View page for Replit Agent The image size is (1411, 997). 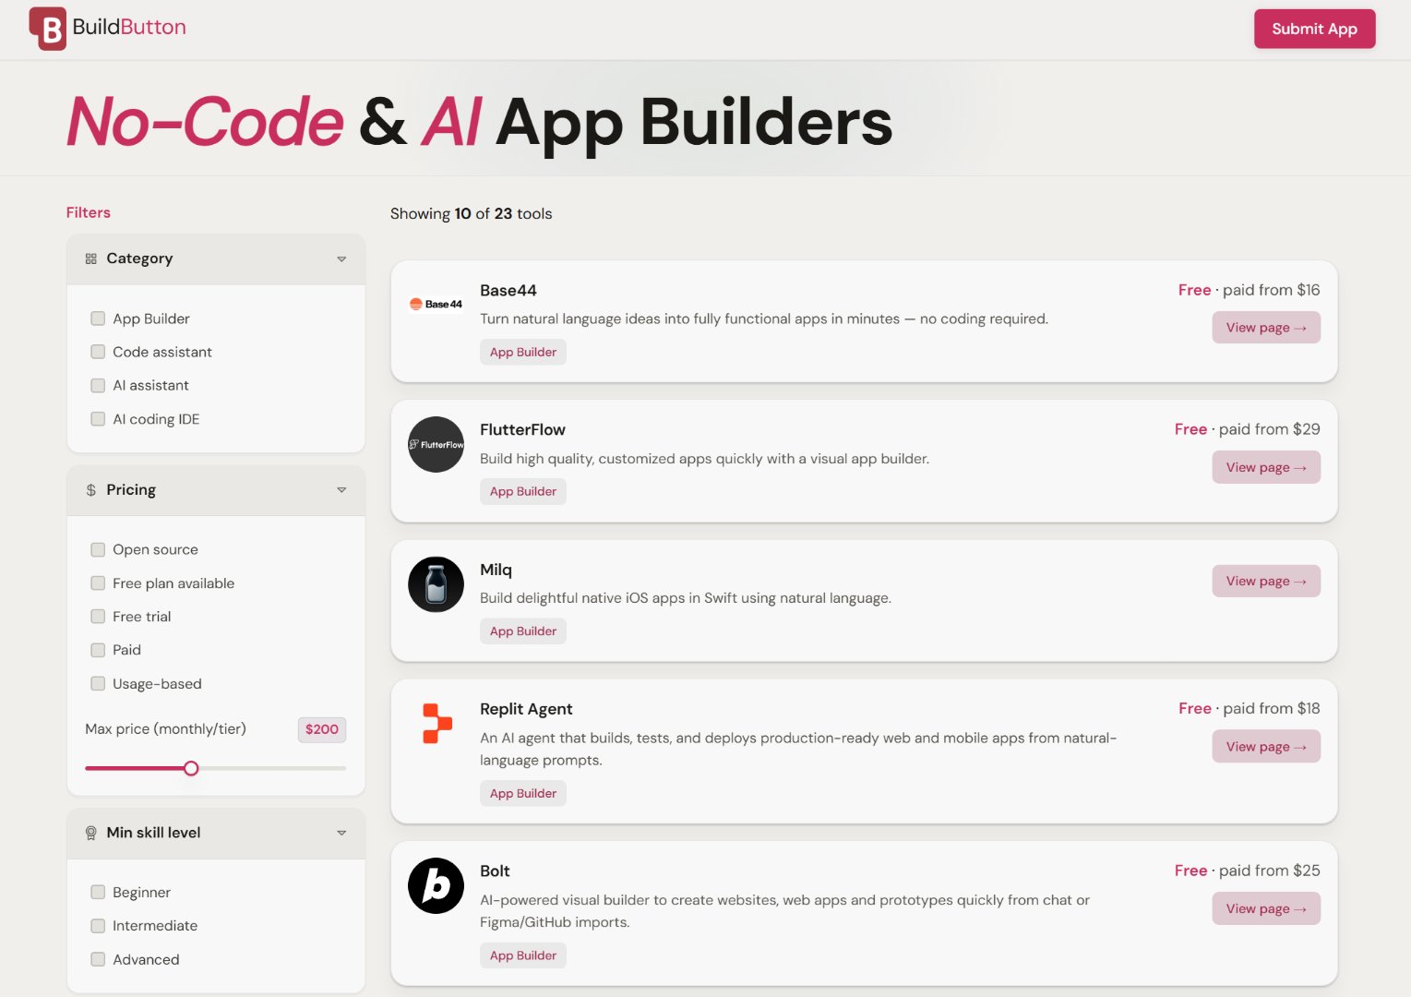coord(1266,747)
